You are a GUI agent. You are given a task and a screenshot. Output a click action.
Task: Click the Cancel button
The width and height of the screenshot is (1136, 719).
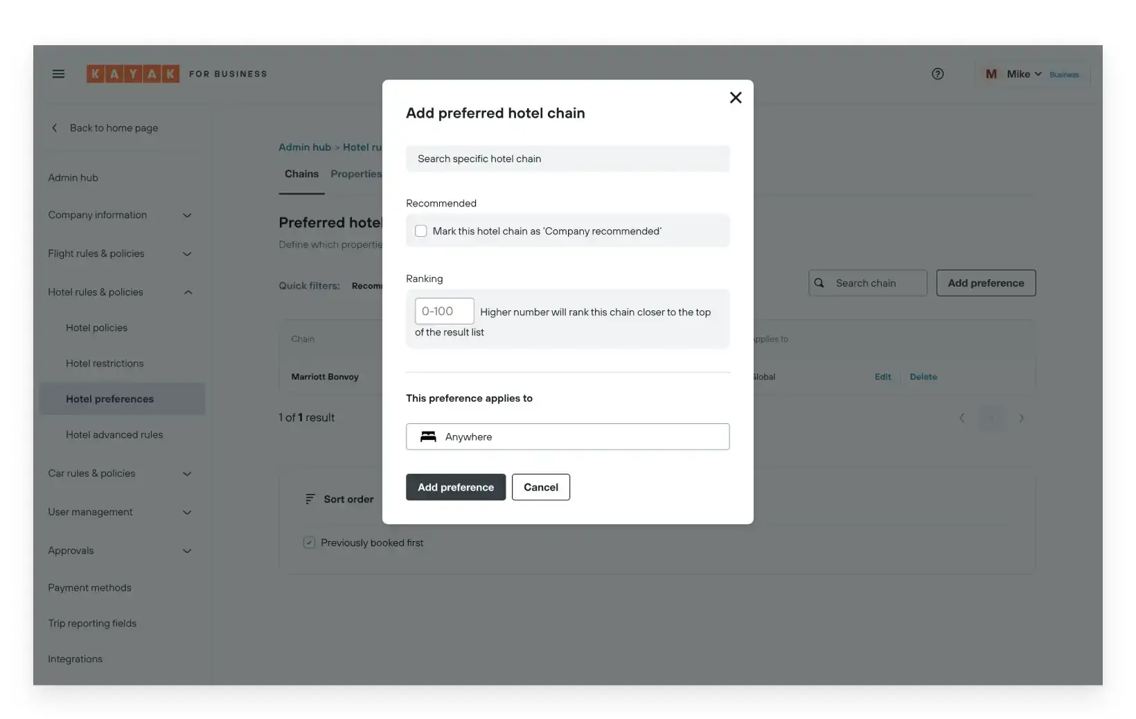541,487
